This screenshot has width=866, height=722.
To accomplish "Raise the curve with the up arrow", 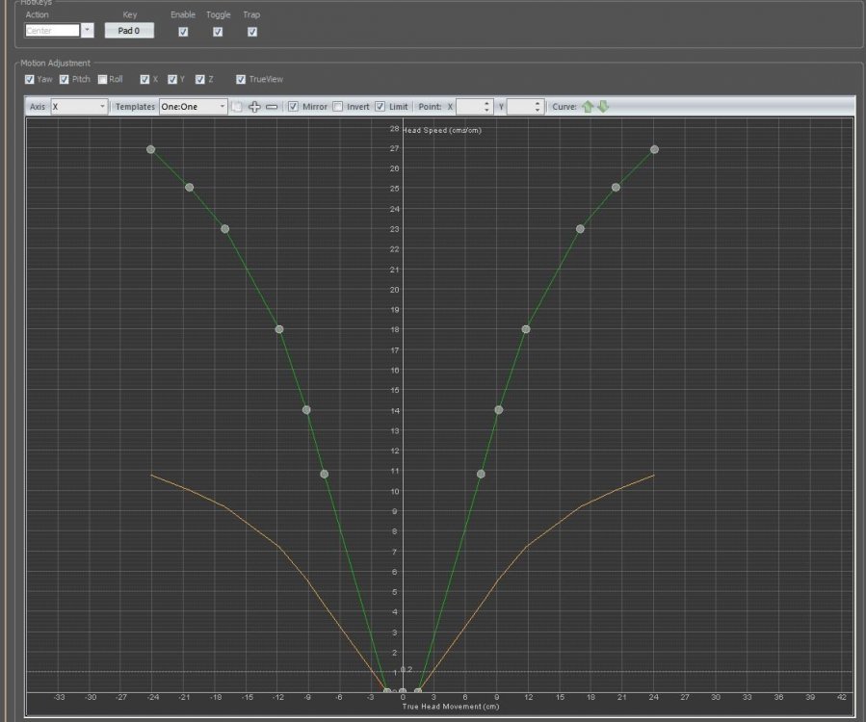I will (588, 107).
